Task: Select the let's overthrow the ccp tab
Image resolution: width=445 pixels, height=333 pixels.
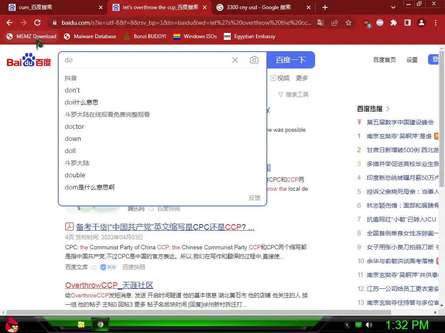Action: [160, 7]
